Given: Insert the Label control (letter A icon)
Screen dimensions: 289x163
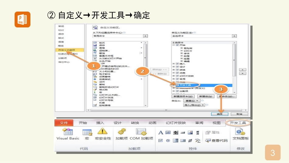Looking at the screenshot, I should 161,132.
